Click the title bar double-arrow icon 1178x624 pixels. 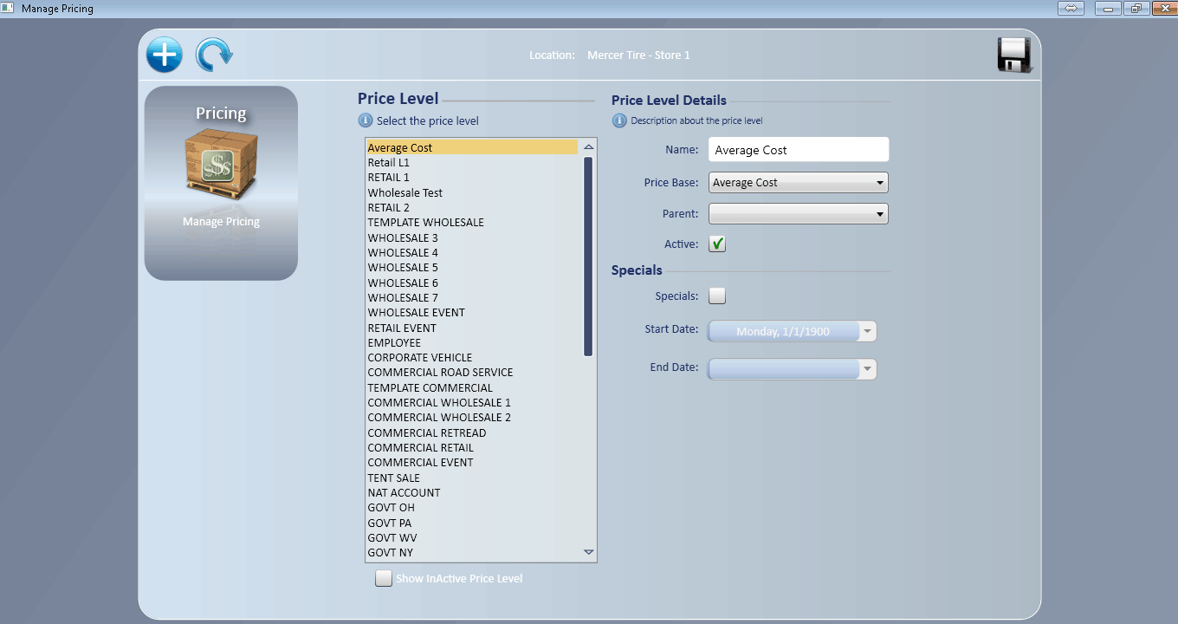click(1071, 9)
